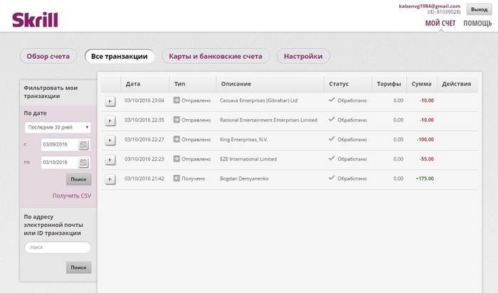Expand King Enterprises N.V. transaction row

point(110,140)
